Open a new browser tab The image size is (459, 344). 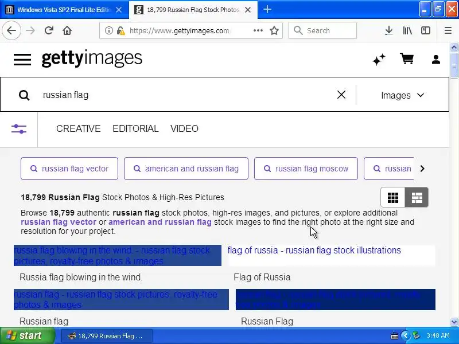[x=267, y=10]
